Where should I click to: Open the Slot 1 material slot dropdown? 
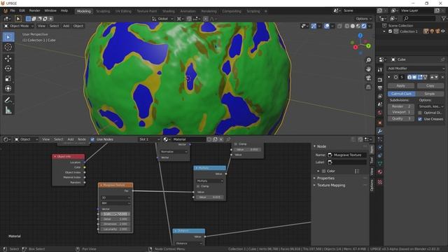149,139
